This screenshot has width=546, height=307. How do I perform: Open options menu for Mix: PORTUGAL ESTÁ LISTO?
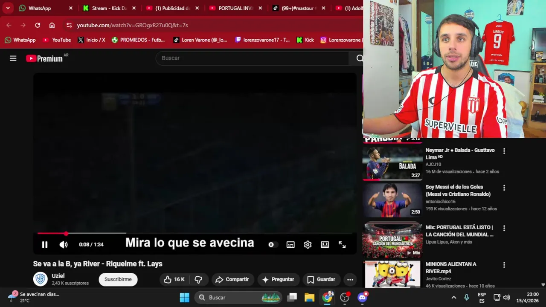(504, 228)
